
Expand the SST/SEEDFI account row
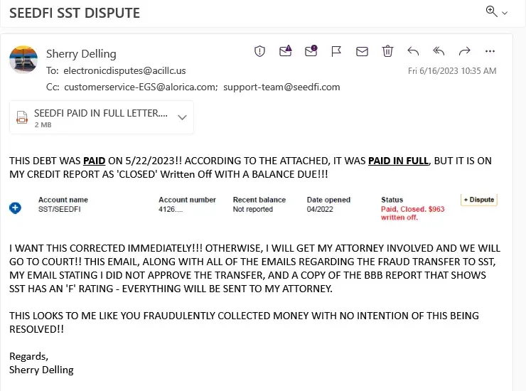pyautogui.click(x=16, y=208)
